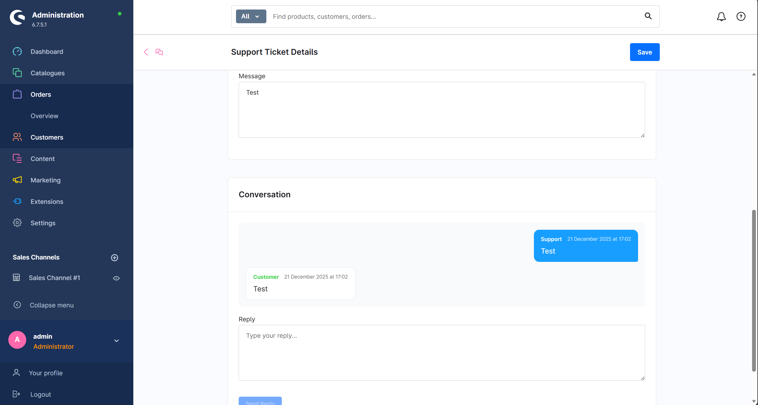
Task: Click the Sales Channels section header
Action: pyautogui.click(x=36, y=257)
